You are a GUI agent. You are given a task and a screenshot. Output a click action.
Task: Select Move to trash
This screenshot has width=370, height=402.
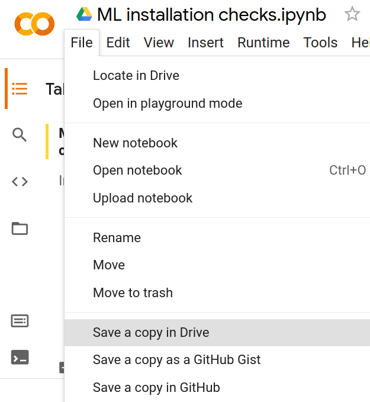pos(217,292)
